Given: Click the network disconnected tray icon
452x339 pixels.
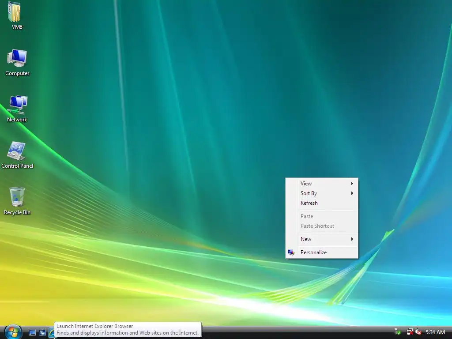Looking at the screenshot, I should pos(410,332).
